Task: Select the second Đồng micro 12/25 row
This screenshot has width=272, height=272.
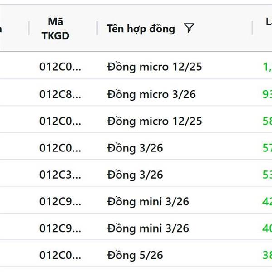Action: (x=155, y=121)
